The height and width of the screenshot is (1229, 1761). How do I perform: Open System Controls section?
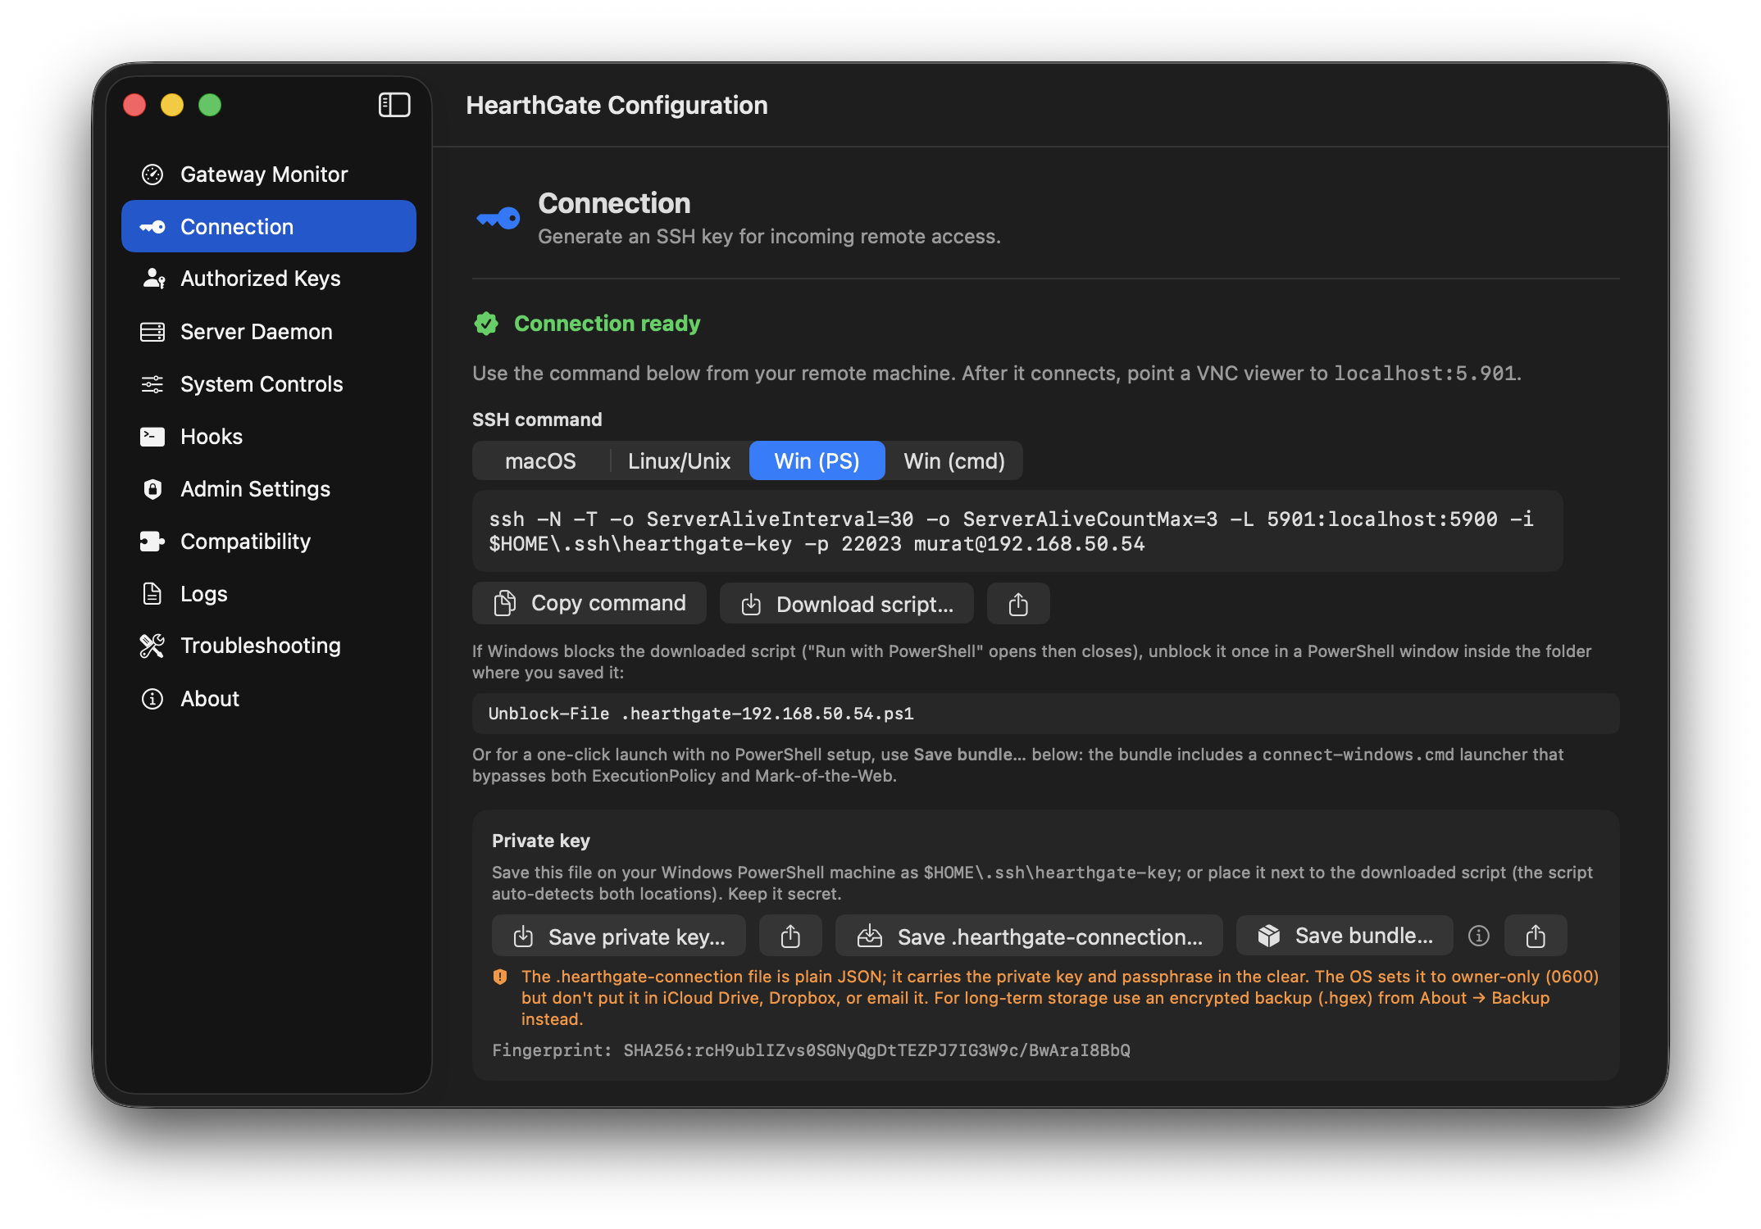pos(268,383)
